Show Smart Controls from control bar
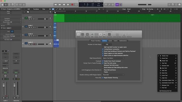This screenshot has height=102, width=182. point(17,5)
